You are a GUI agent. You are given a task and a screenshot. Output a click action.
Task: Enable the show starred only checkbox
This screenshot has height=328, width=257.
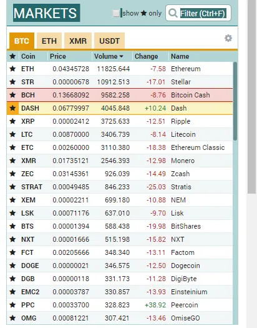(116, 13)
